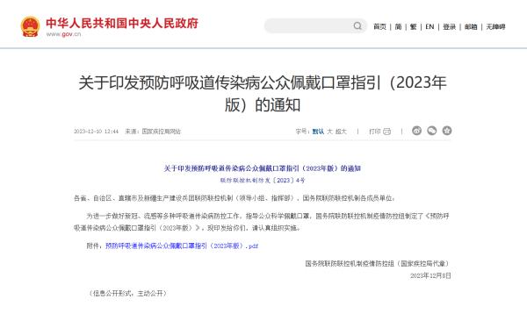527x335 pixels.
Task: Select 大 large font size
Action: 329,132
